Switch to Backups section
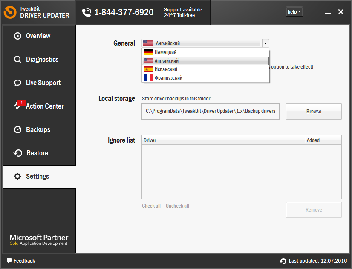 click(x=39, y=129)
